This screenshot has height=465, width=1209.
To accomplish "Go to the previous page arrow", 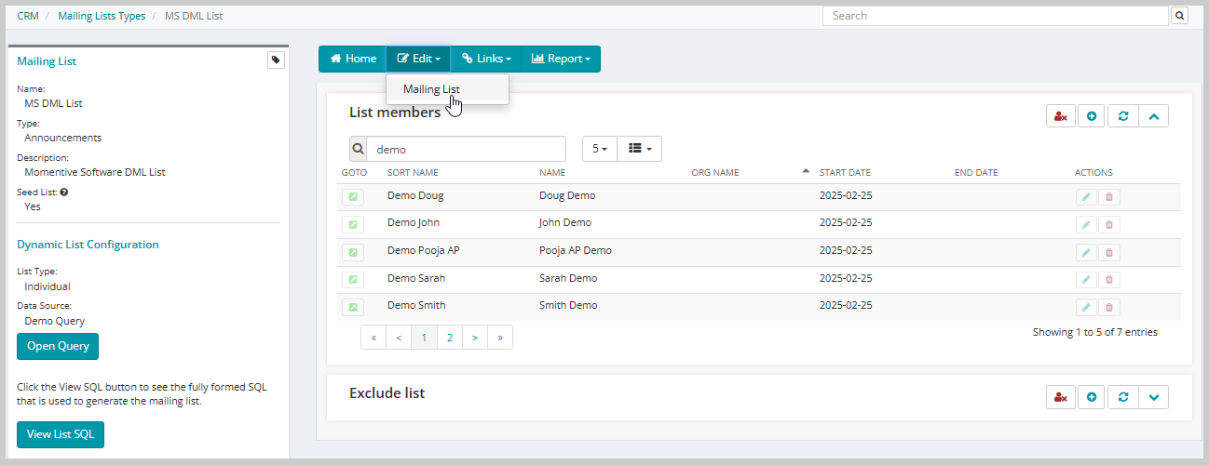I will [399, 338].
